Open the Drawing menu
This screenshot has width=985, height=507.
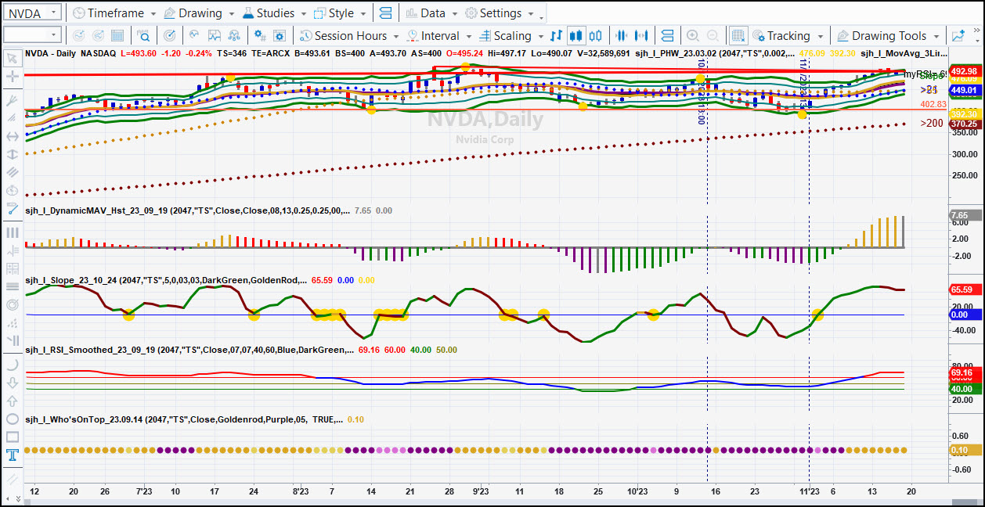pyautogui.click(x=200, y=13)
